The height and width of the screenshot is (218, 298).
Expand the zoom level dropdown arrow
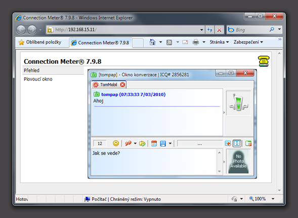[x=273, y=199]
